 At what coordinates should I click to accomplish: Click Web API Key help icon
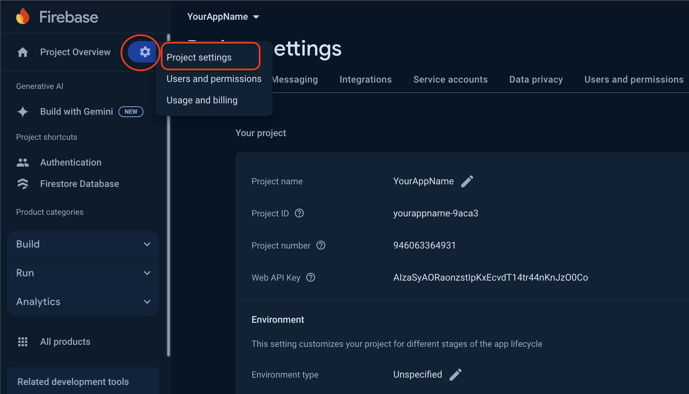click(x=311, y=278)
